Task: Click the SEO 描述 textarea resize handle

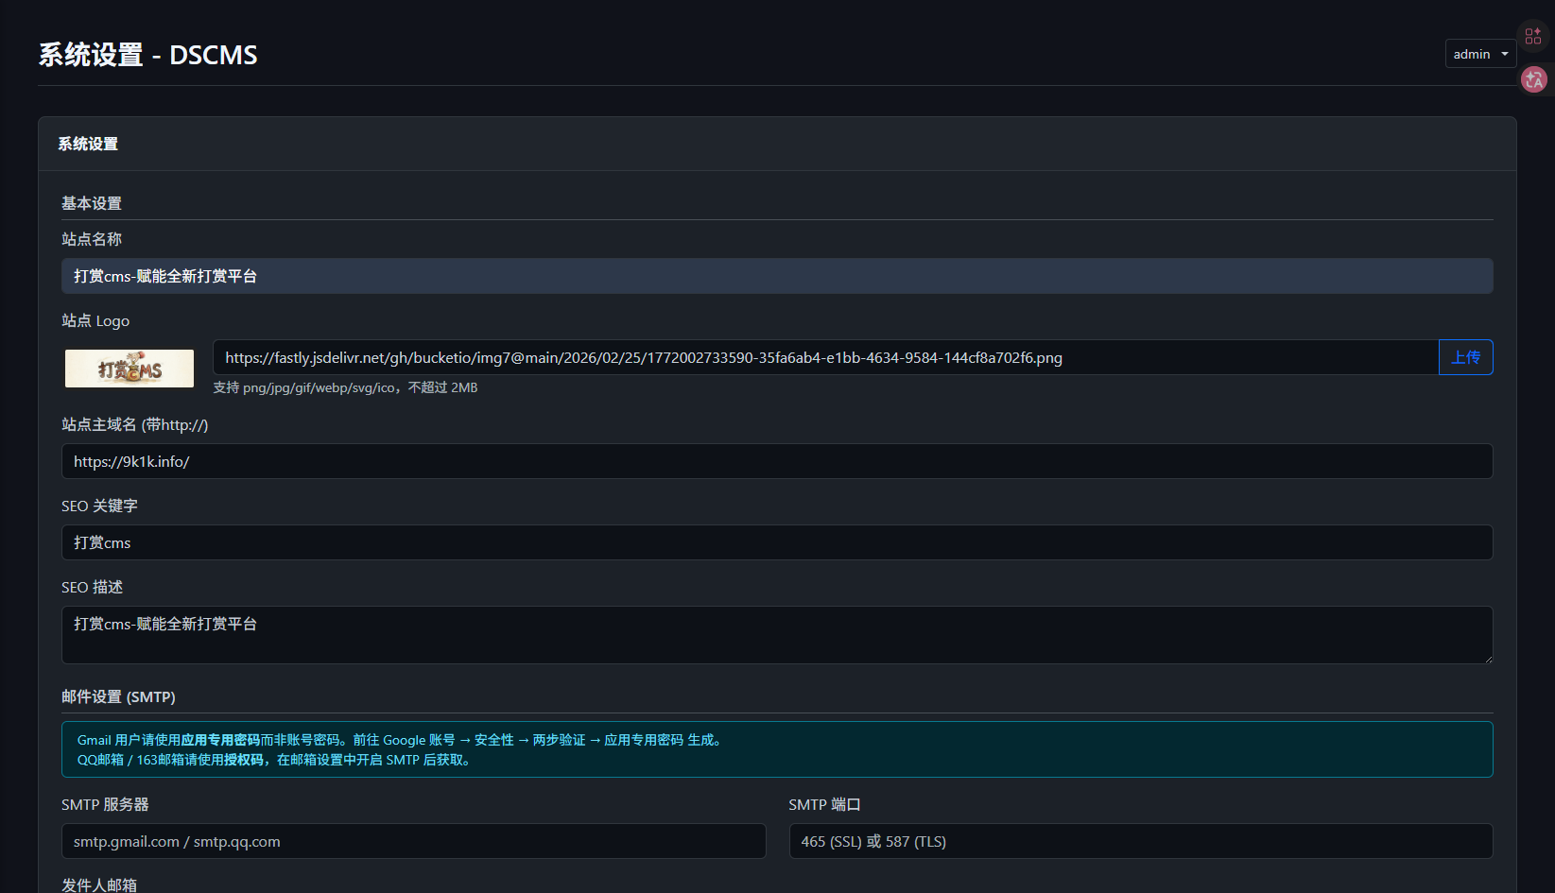Action: coord(1488,659)
